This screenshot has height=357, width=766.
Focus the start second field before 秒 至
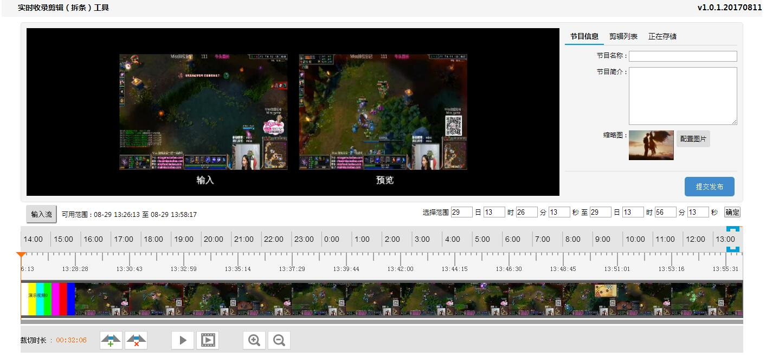click(x=559, y=213)
